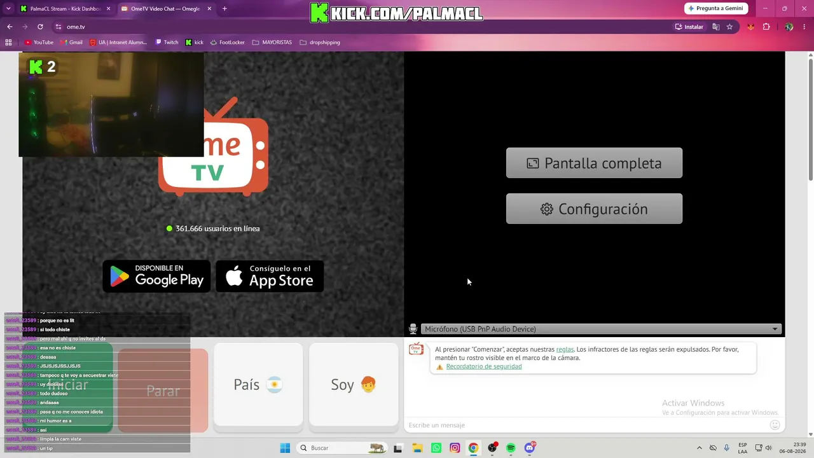Click the tray cloud sync icon
This screenshot has width=814, height=458.
(x=713, y=448)
